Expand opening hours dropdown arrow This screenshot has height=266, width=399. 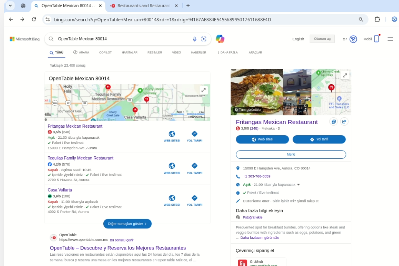click(x=298, y=185)
